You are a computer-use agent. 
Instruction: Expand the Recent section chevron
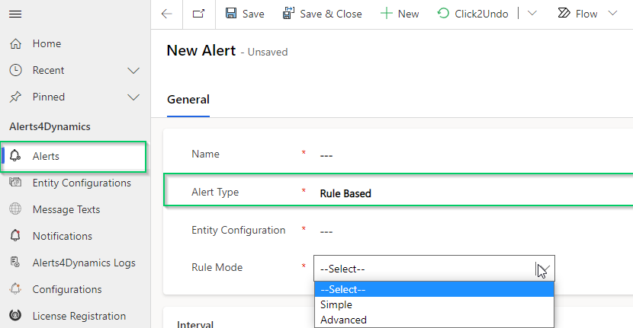click(x=133, y=71)
